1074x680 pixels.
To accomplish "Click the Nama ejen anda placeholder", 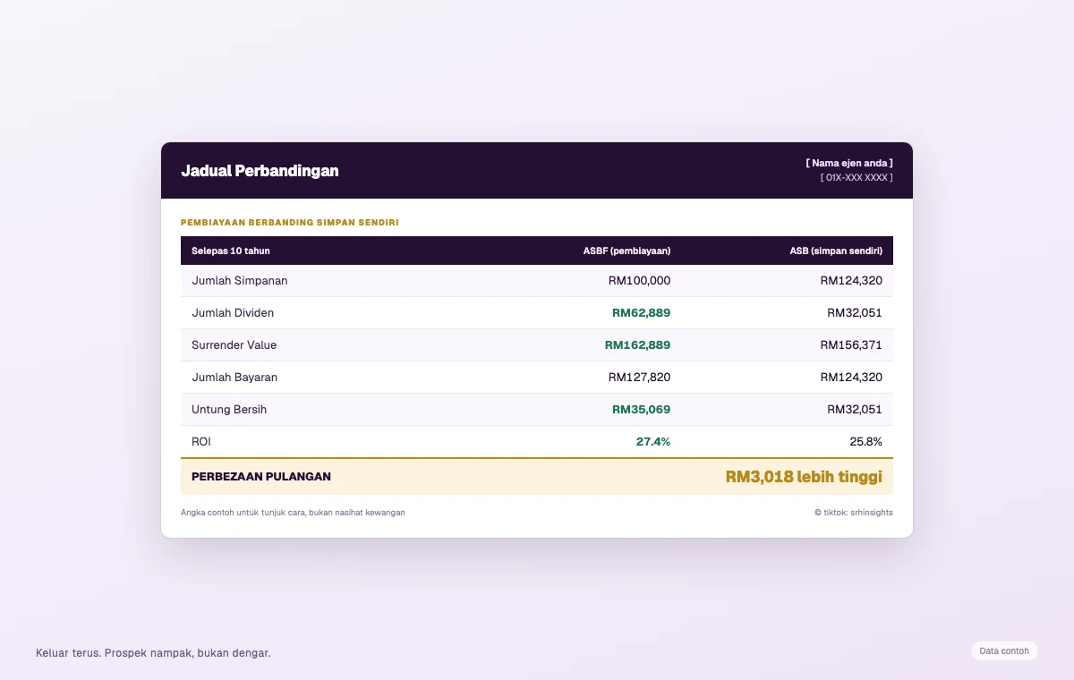I will tap(849, 163).
